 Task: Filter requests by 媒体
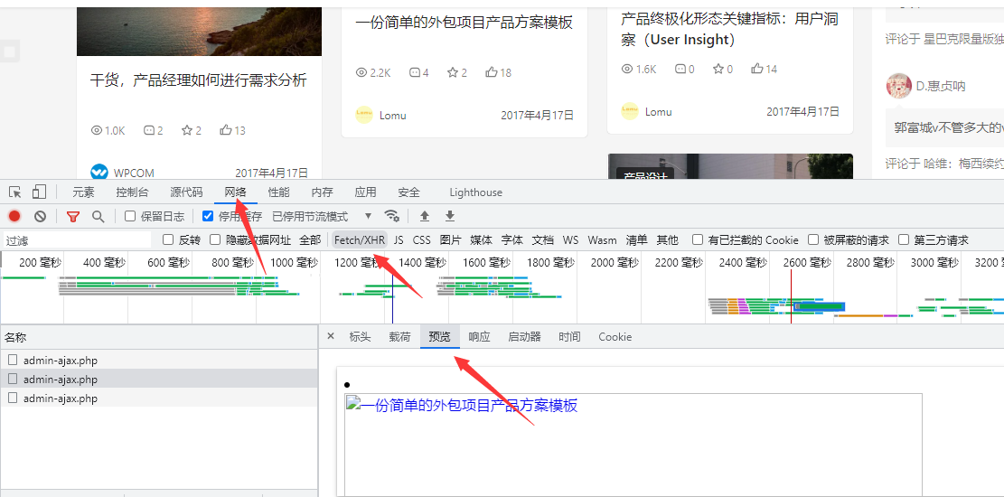tap(481, 240)
